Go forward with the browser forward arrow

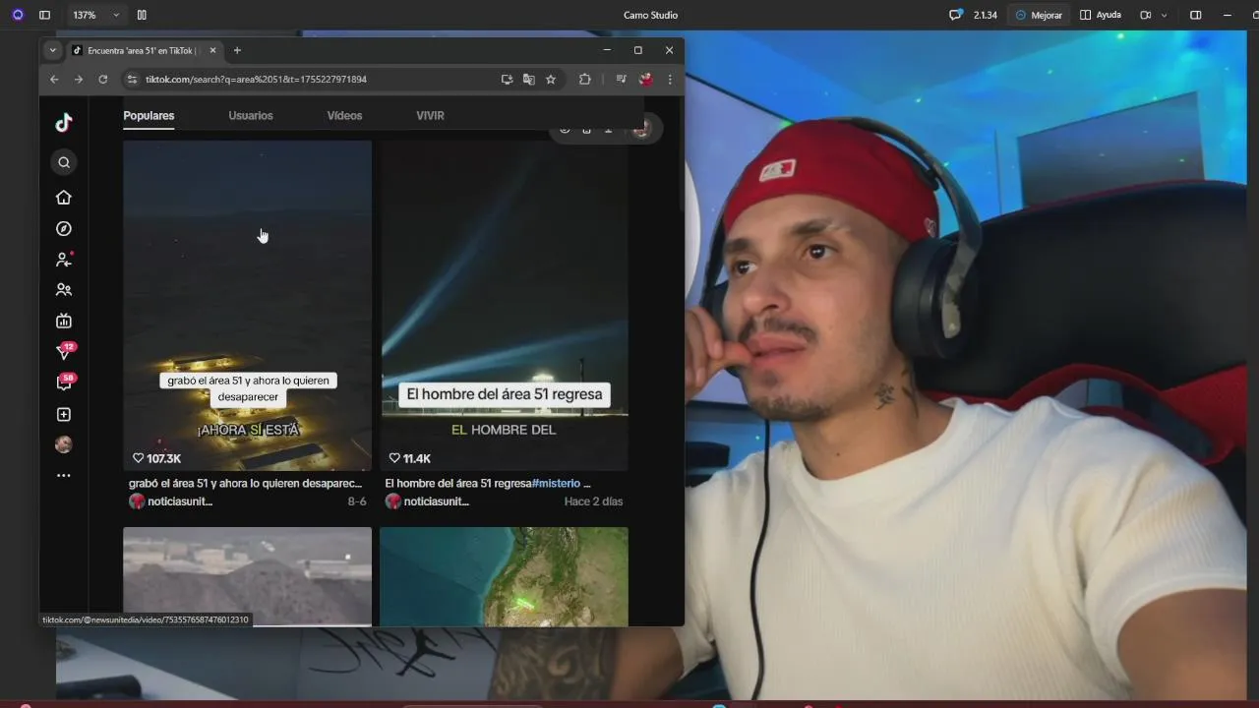click(x=79, y=79)
